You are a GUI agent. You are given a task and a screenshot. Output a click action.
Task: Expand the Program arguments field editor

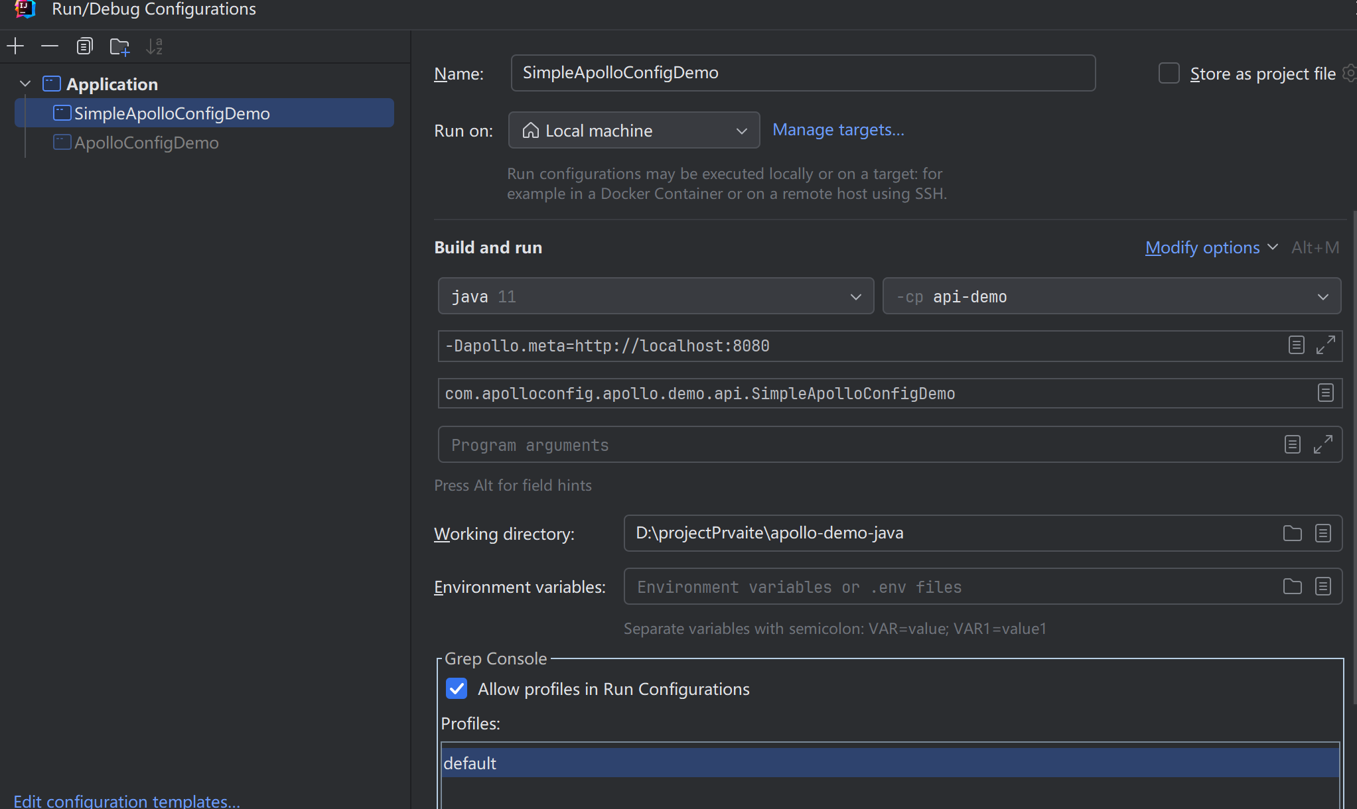pyautogui.click(x=1324, y=444)
